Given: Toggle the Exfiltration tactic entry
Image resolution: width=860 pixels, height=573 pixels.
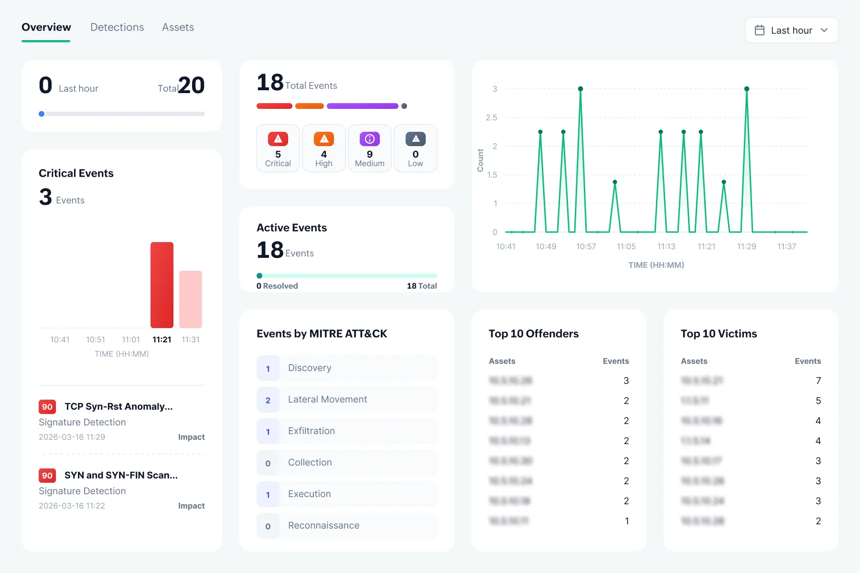Looking at the screenshot, I should [346, 431].
